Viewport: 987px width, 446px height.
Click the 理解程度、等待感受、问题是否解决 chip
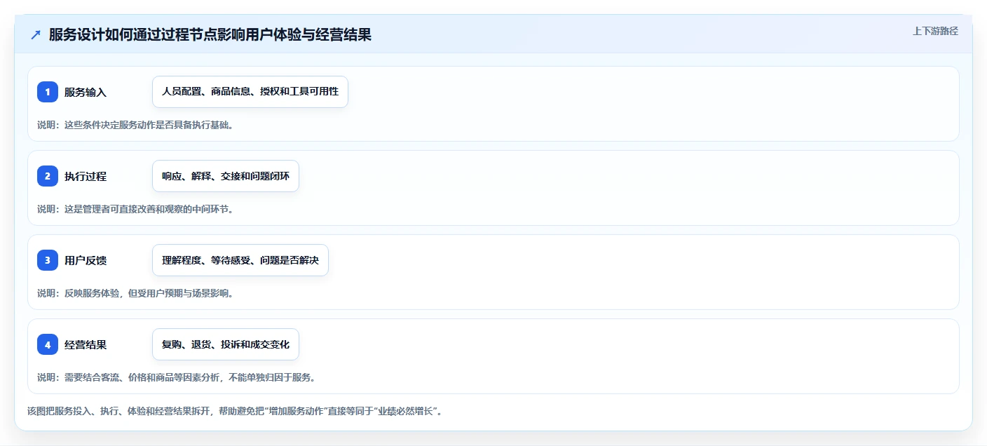[240, 260]
